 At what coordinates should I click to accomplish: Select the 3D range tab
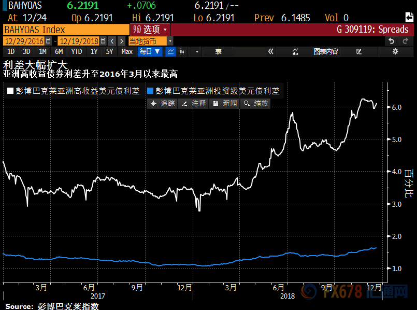(x=26, y=51)
